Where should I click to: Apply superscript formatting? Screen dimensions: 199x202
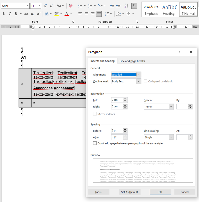coord(39,14)
